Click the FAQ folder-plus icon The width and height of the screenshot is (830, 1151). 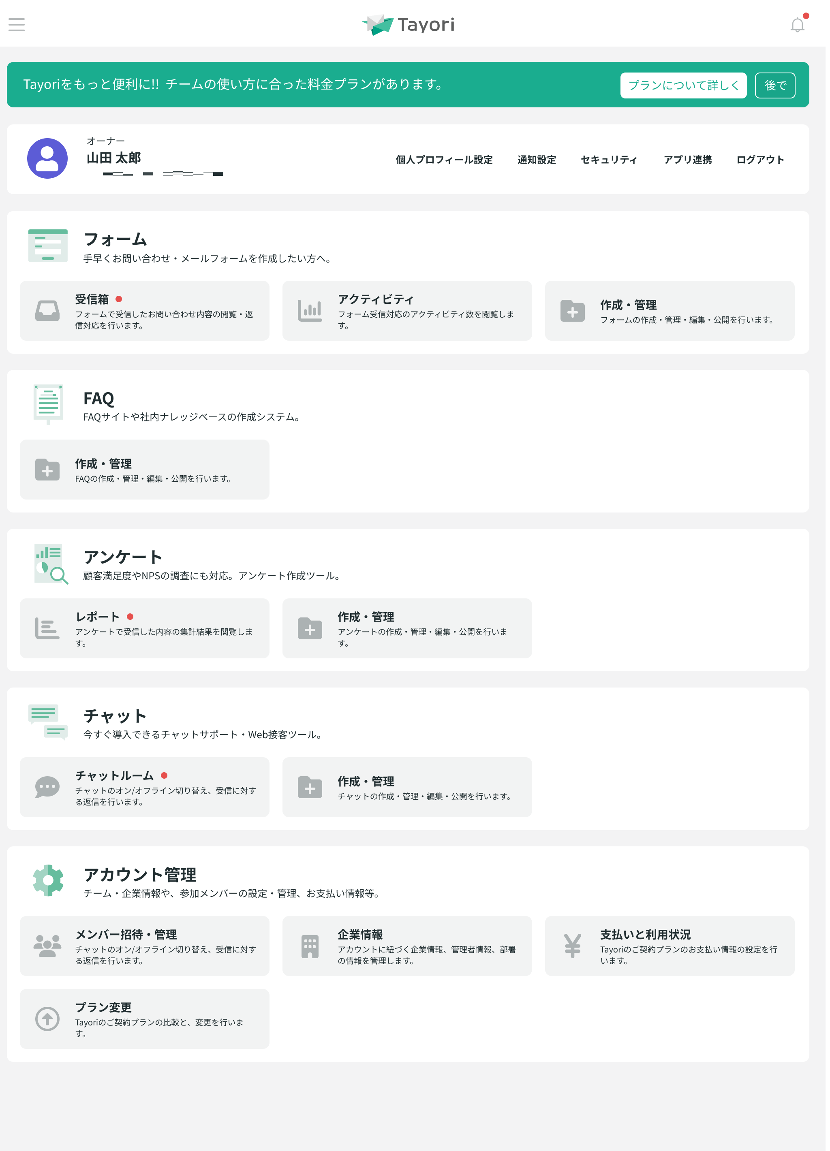[x=47, y=472]
